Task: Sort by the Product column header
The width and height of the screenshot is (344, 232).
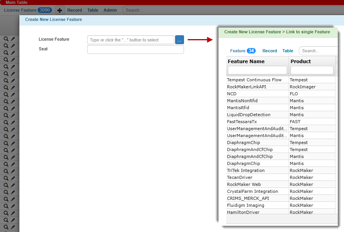Action: point(301,61)
